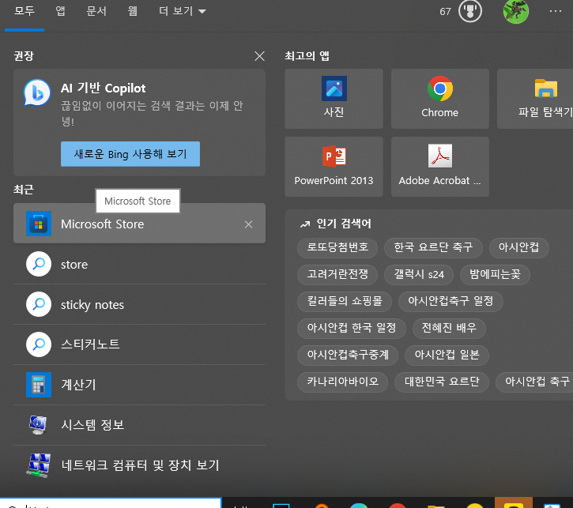Image resolution: width=573 pixels, height=508 pixels.
Task: Click 새로운 Bing 사용해 보기 button
Action: (130, 154)
